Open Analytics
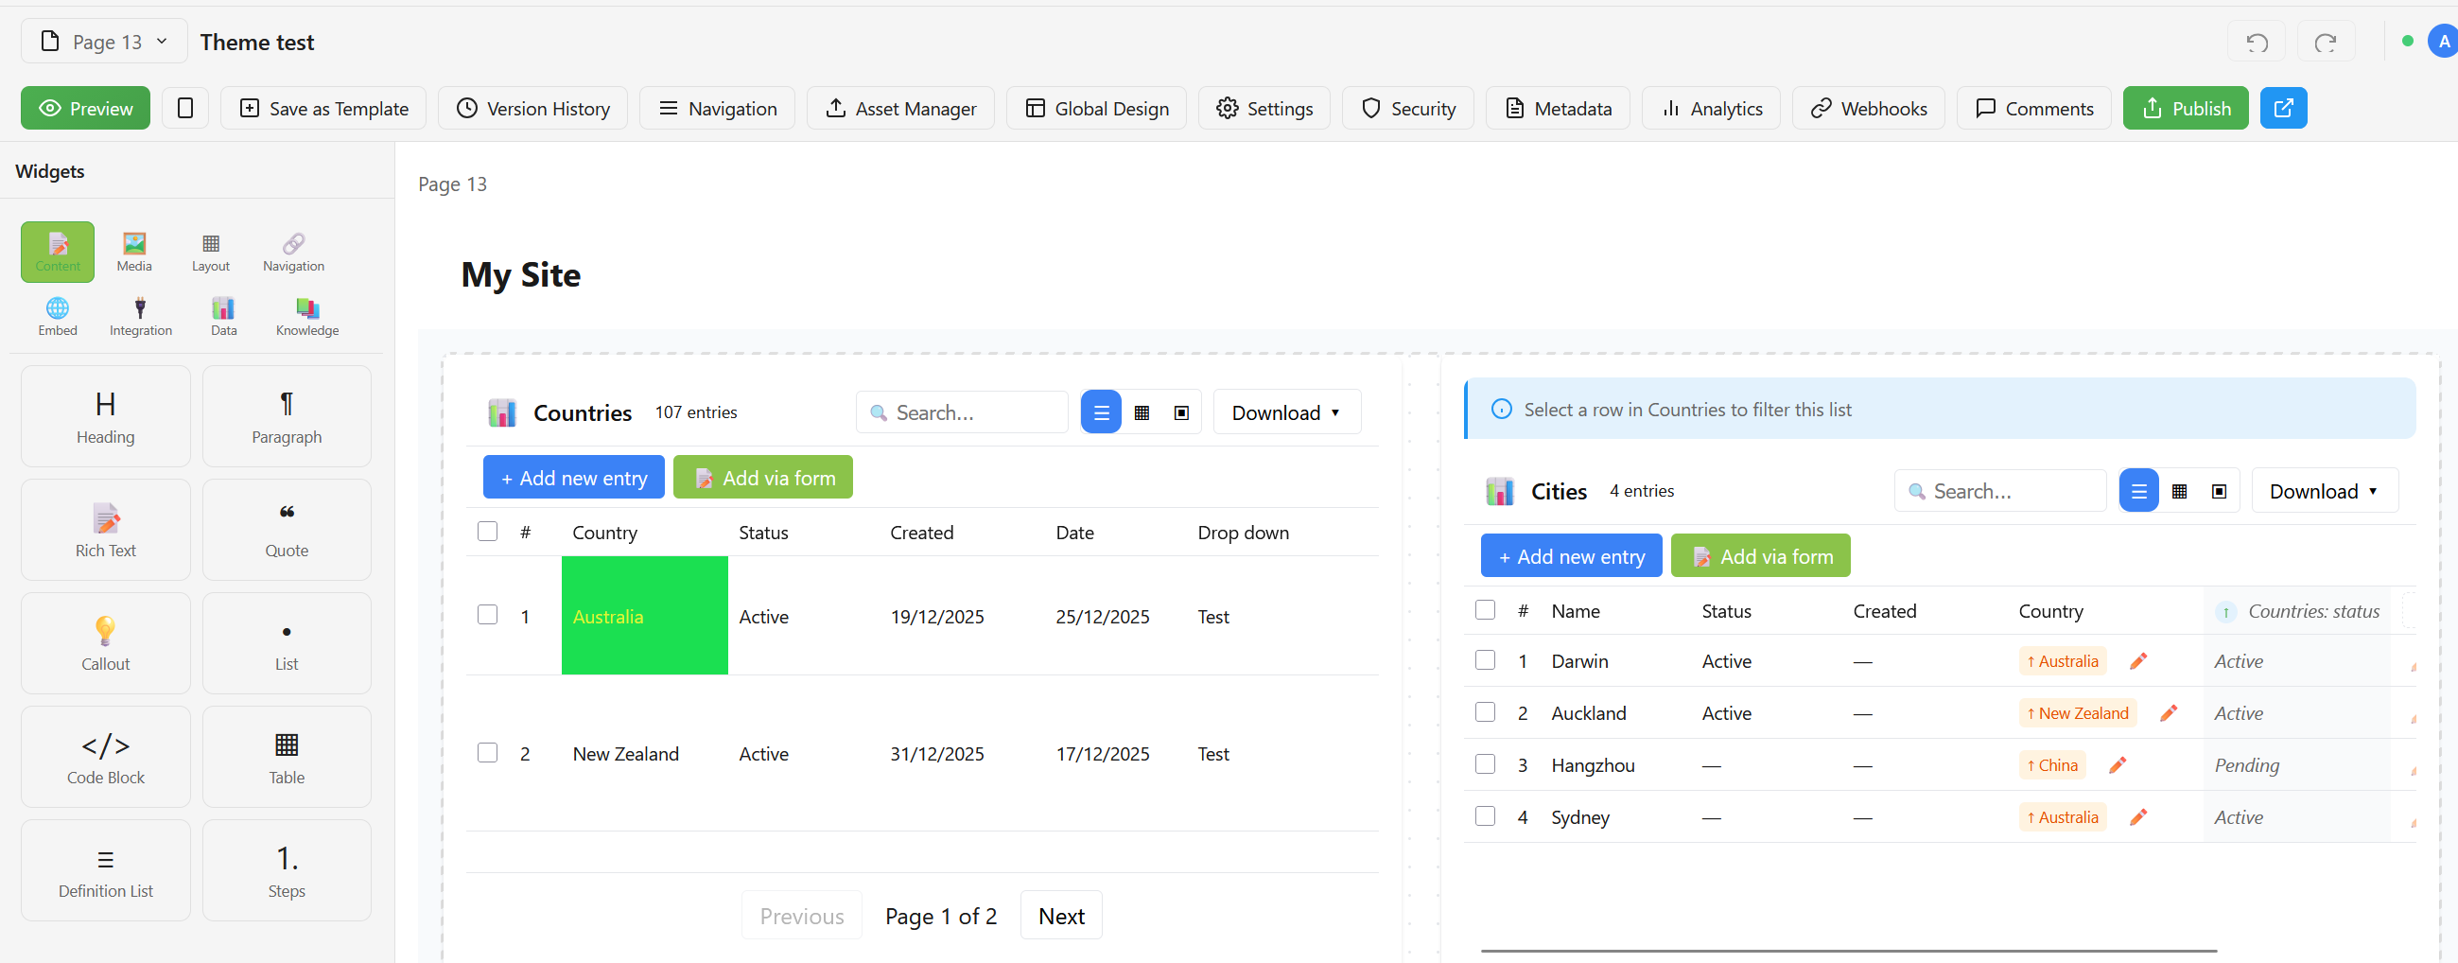2458x963 pixels. tap(1710, 108)
